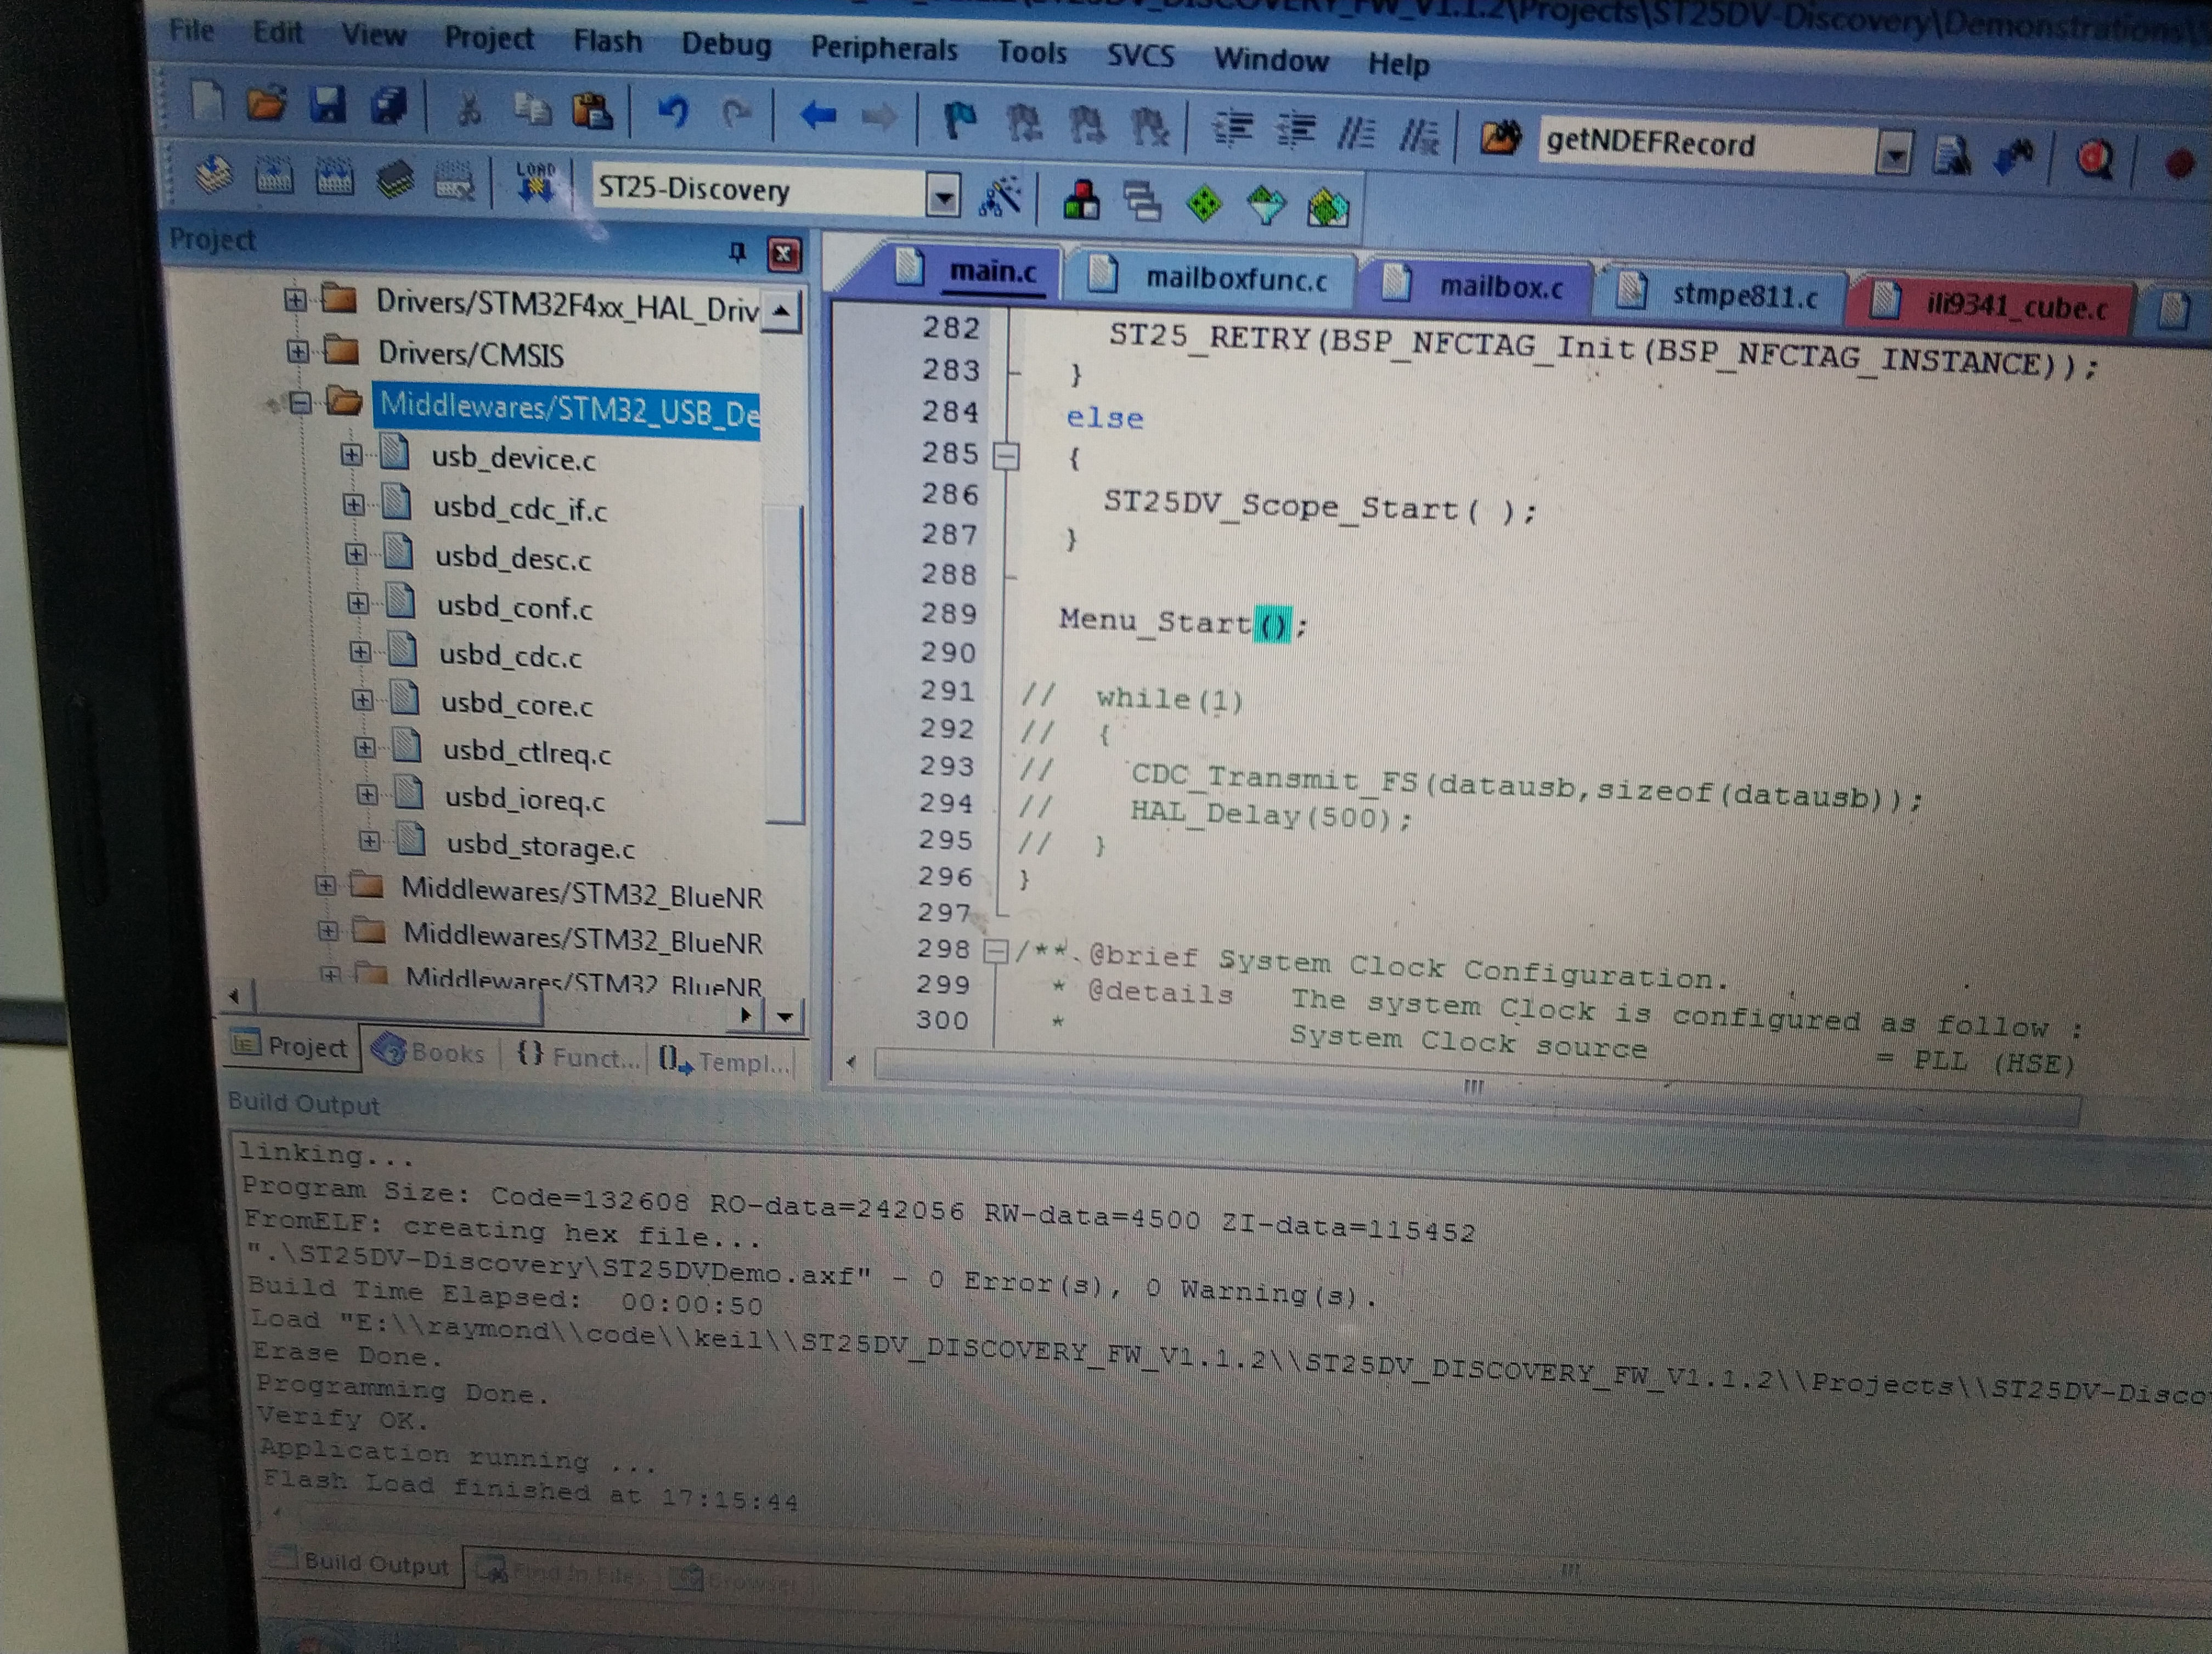2212x1654 pixels.
Task: Toggle bookmark with the flag icon
Action: (959, 121)
